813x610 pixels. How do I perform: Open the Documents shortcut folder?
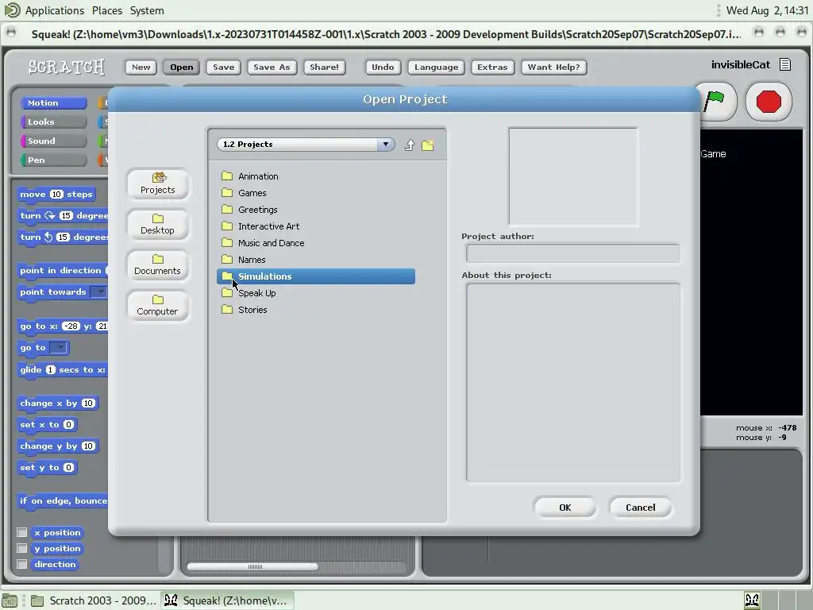158,264
